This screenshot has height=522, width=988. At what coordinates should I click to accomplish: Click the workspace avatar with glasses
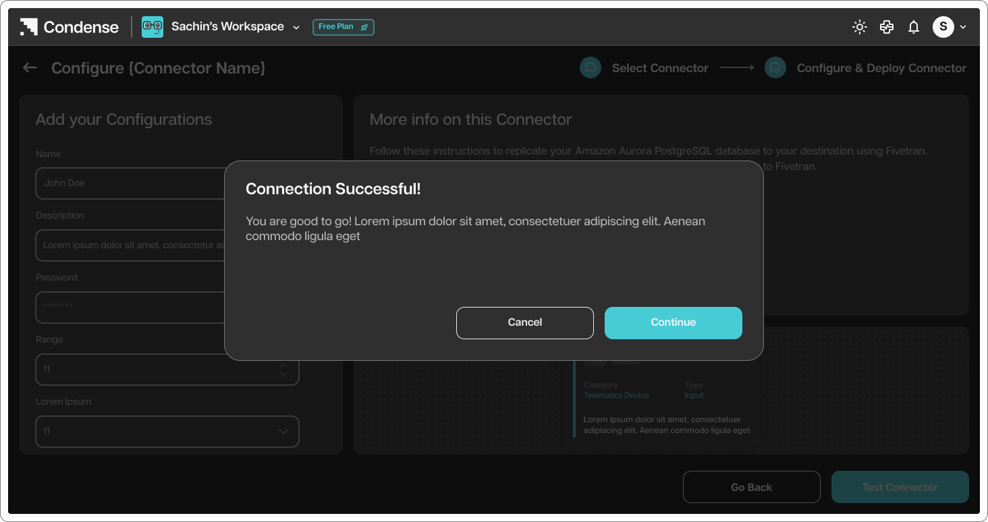153,27
